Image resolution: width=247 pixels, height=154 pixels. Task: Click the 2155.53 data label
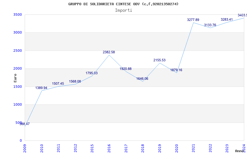[x=159, y=60]
